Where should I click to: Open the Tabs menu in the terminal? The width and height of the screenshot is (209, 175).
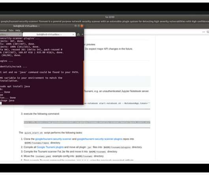(11, 30)
